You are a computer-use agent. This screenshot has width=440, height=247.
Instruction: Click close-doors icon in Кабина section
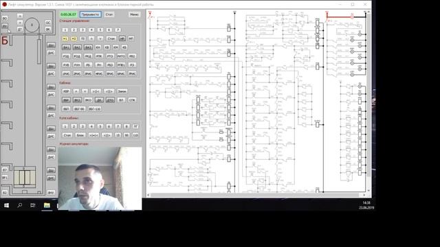[96, 91]
